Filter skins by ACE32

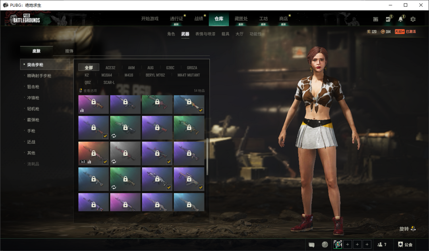110,68
